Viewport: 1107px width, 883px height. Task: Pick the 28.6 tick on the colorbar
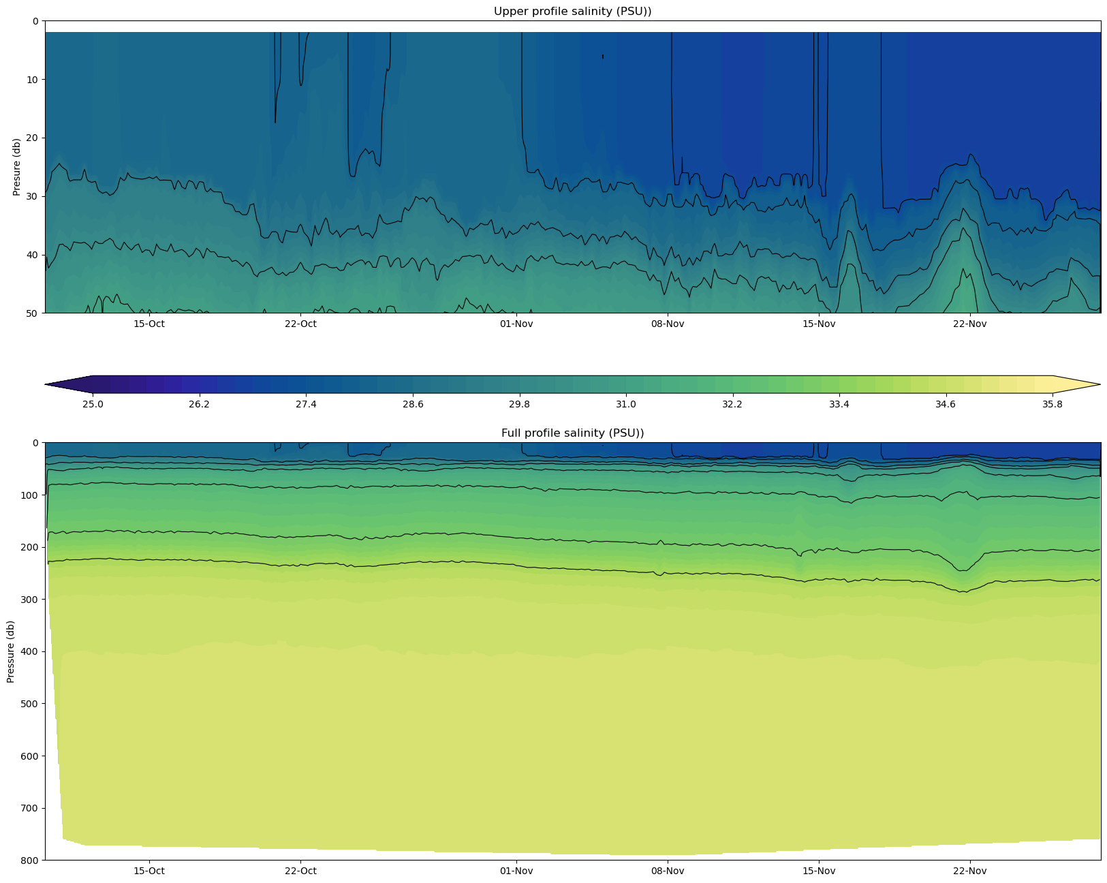[x=412, y=405]
